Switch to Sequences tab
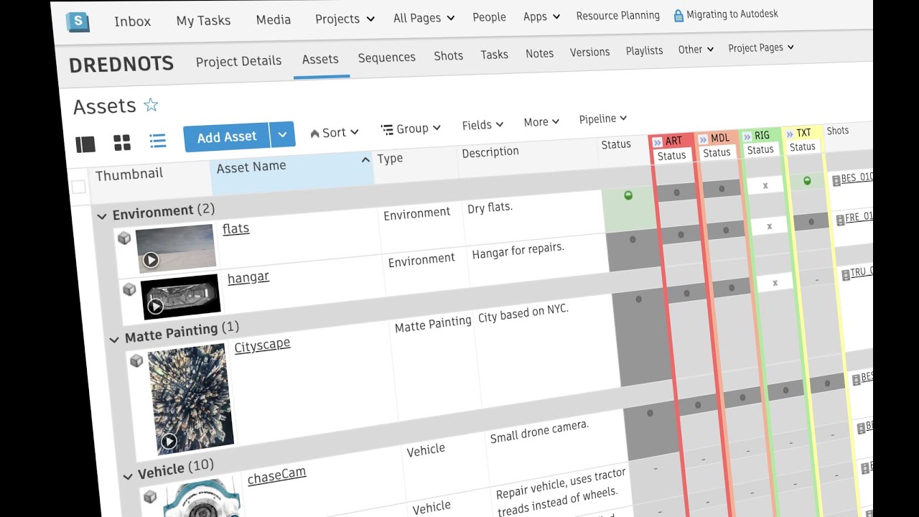 click(x=386, y=57)
